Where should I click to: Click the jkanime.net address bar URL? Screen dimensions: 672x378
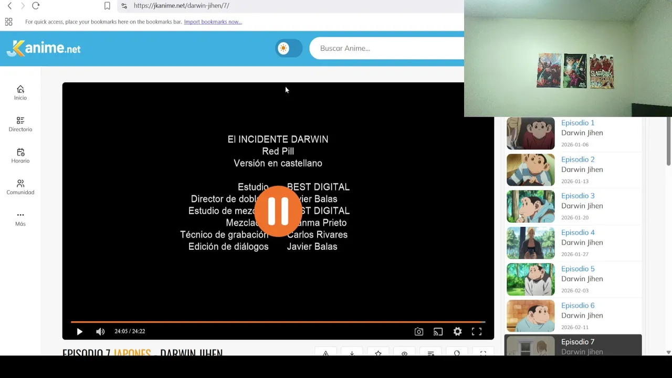tap(181, 6)
